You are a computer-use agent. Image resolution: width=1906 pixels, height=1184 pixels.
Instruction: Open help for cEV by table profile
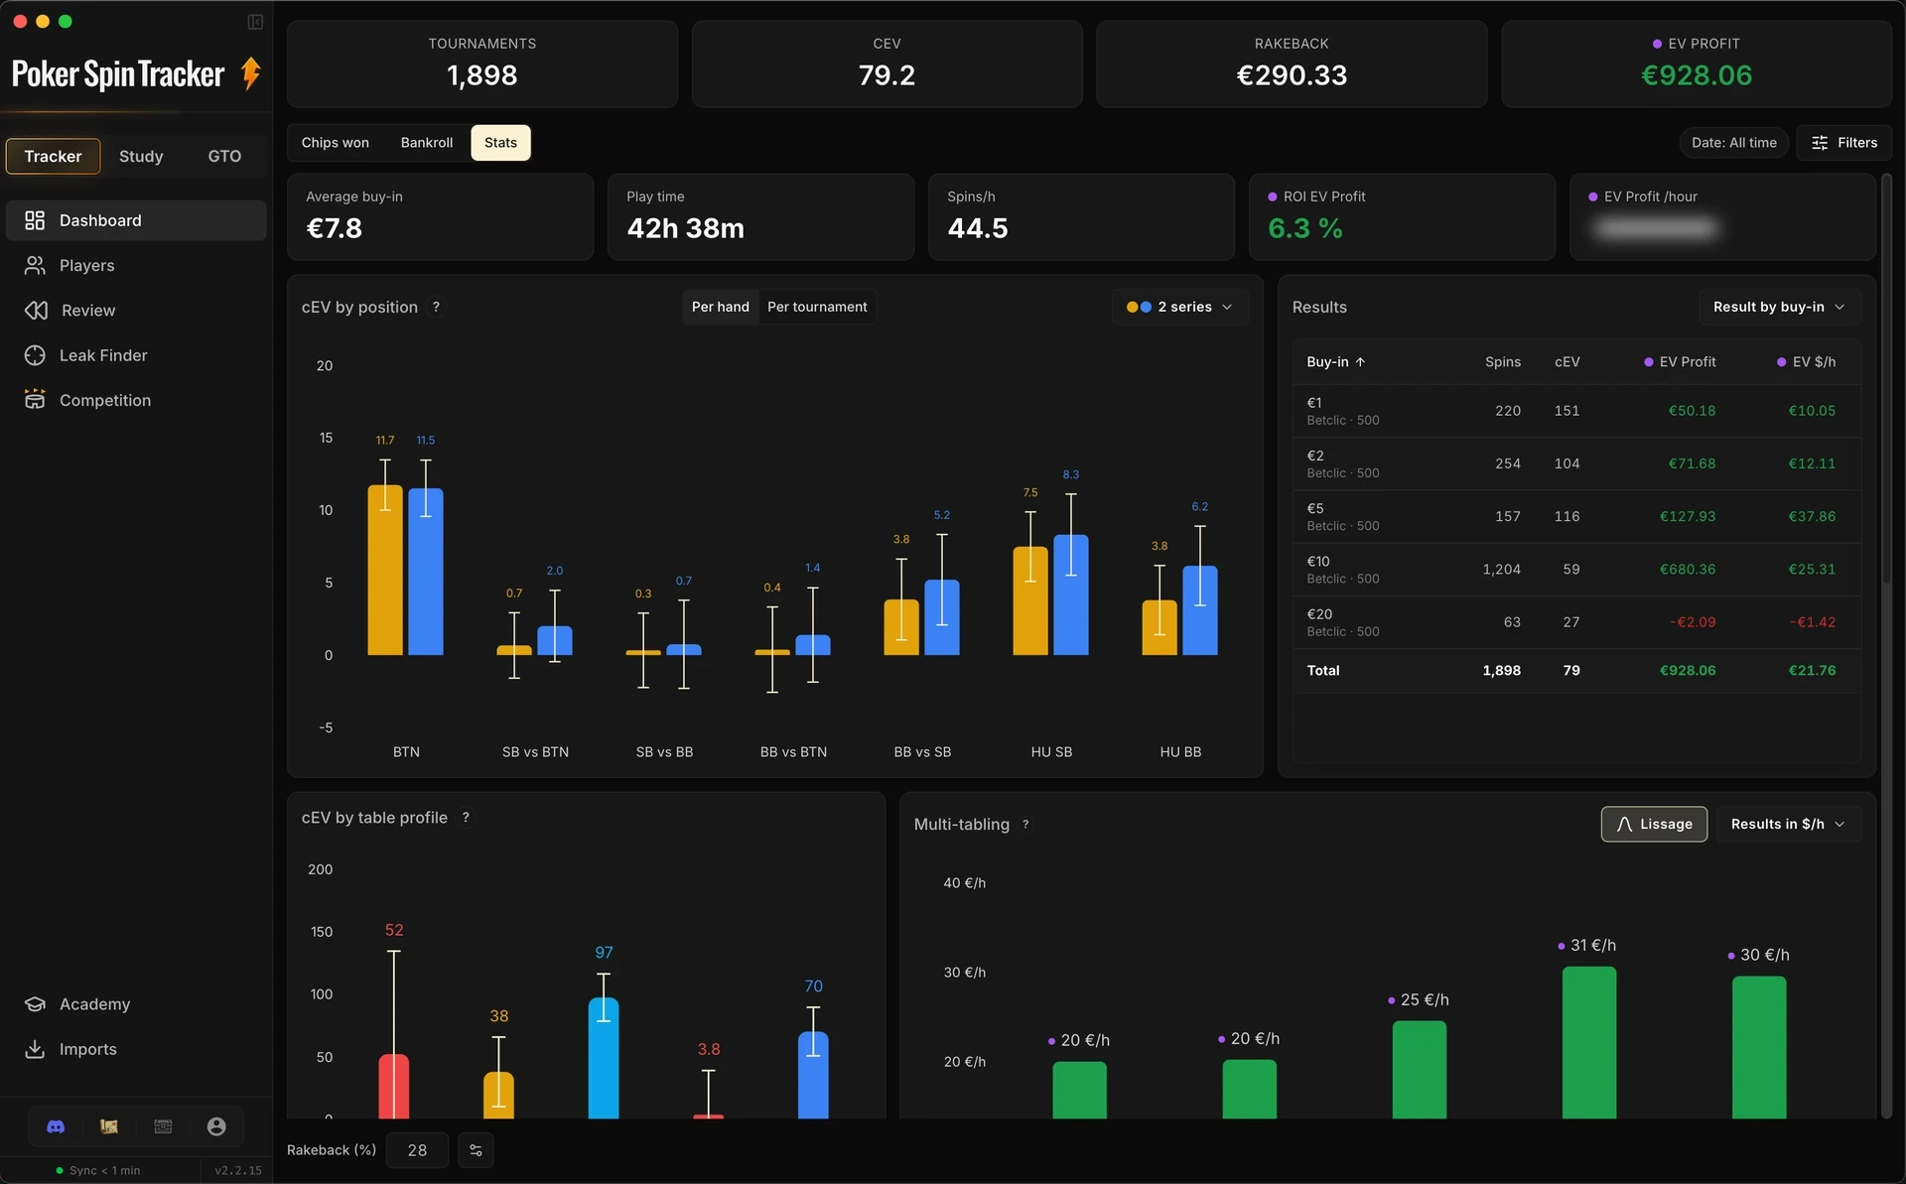pos(466,818)
